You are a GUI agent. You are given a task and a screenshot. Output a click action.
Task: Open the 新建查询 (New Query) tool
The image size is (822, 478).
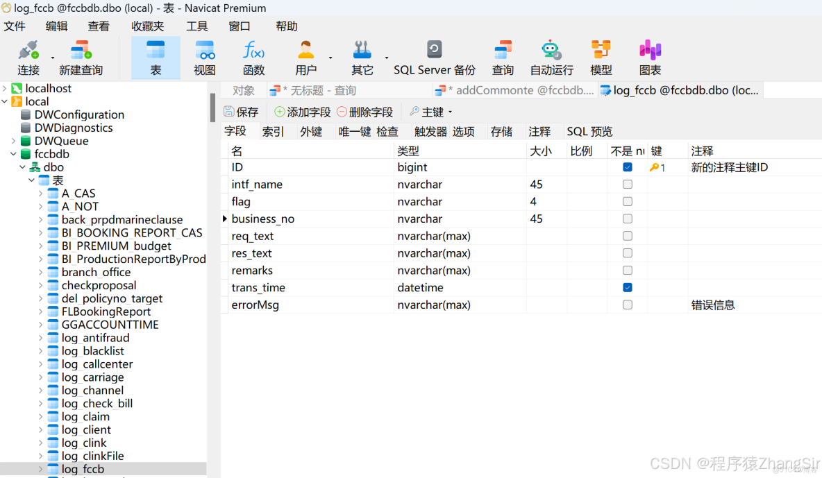tap(81, 57)
